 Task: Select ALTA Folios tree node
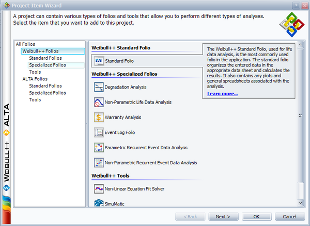pyautogui.click(x=35, y=79)
